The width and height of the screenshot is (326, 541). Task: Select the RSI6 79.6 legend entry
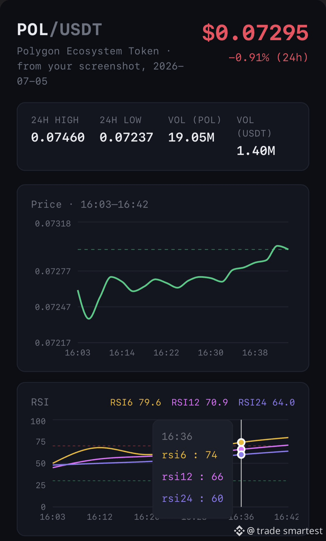pyautogui.click(x=135, y=402)
